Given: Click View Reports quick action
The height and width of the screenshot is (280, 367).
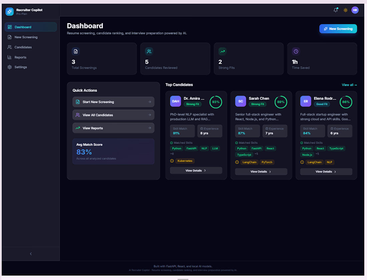Looking at the screenshot, I should coord(113,128).
